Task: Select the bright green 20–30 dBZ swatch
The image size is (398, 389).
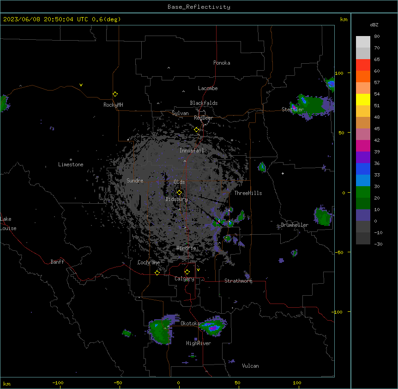Action: (363, 192)
